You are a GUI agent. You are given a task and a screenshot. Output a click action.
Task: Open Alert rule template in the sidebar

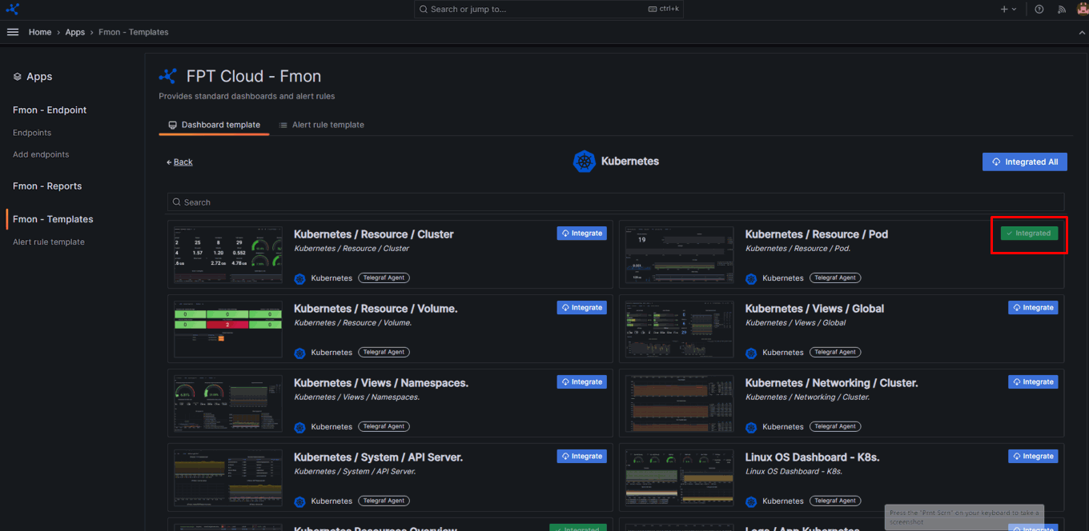coord(49,242)
